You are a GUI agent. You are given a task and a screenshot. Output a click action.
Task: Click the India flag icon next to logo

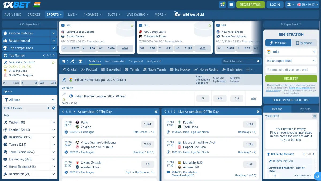tap(37, 5)
